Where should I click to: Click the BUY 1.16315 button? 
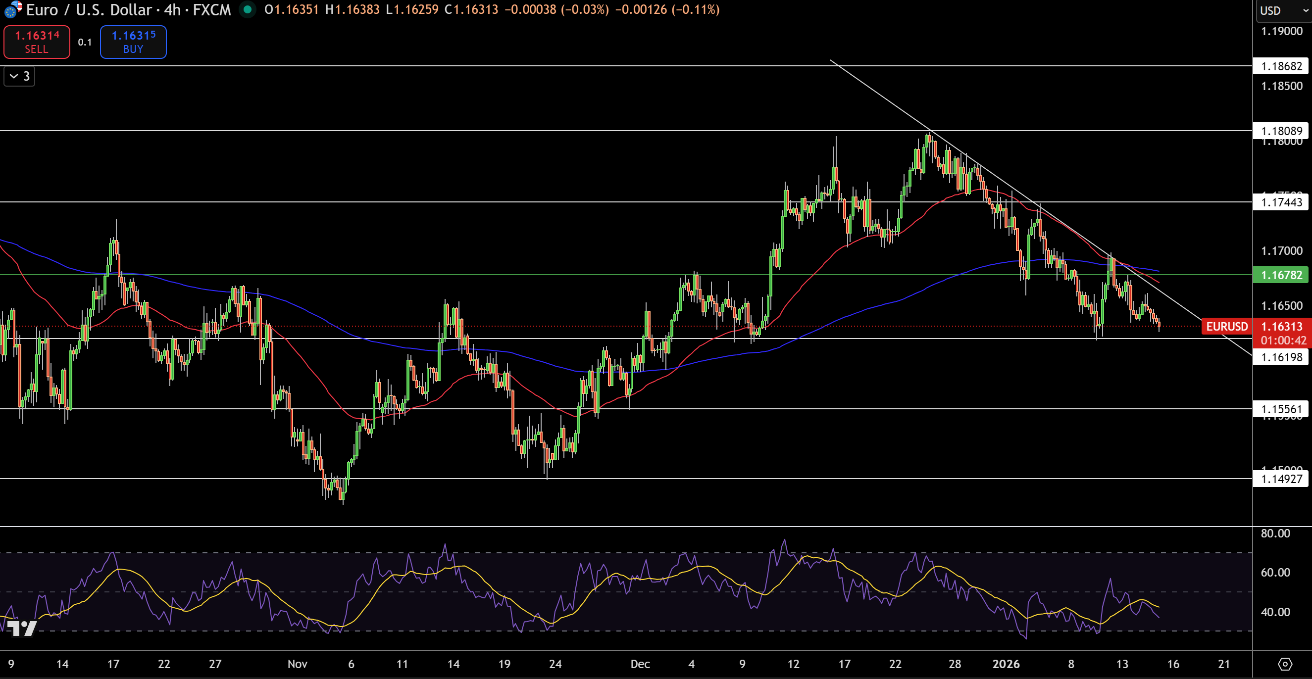click(x=133, y=42)
